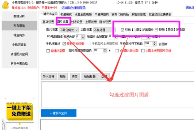Screen dimensions: 194x130
Task: Toggle the 复制手机详情 checkbox
Action: (64, 44)
